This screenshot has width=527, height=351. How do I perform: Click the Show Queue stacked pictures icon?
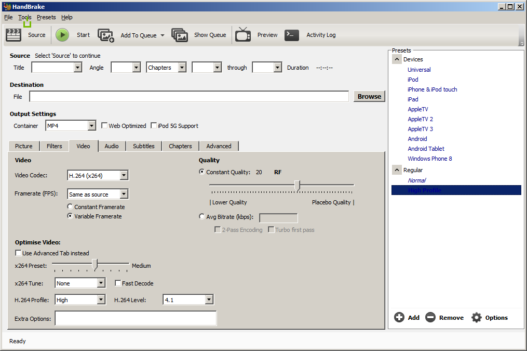click(x=180, y=35)
